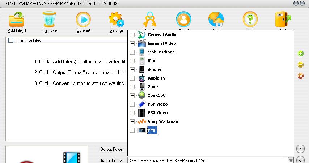Click the PSP Video handheld icon
Viewport: 309px width, 163px height.
pos(142,104)
